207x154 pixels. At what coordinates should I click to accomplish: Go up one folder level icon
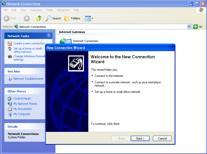39,18
